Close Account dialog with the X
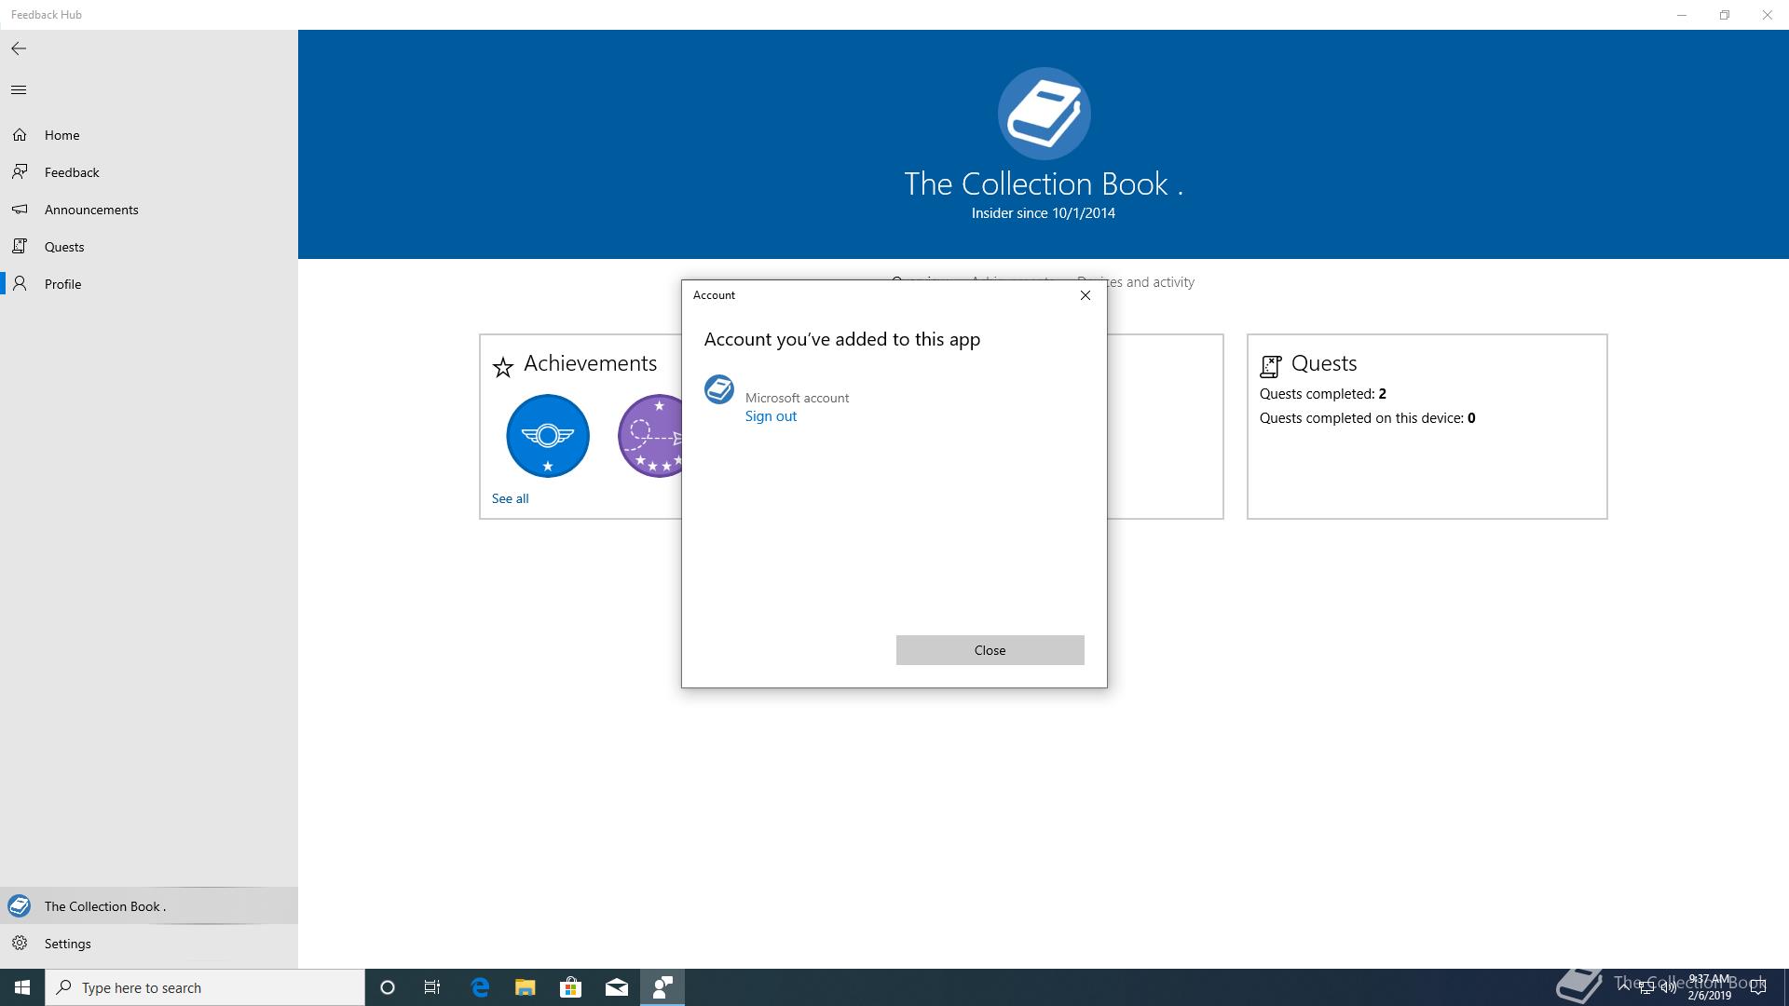The height and width of the screenshot is (1006, 1789). (1085, 295)
